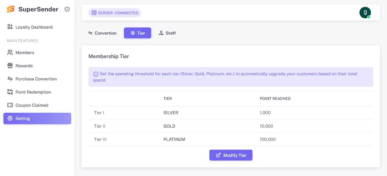
Task: Select the Tier II GOLD row
Action: click(x=169, y=126)
